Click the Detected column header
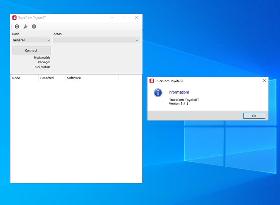Image resolution: width=280 pixels, height=205 pixels. pyautogui.click(x=52, y=78)
